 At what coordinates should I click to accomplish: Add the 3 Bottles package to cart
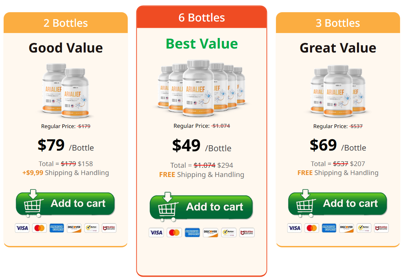pyautogui.click(x=338, y=204)
